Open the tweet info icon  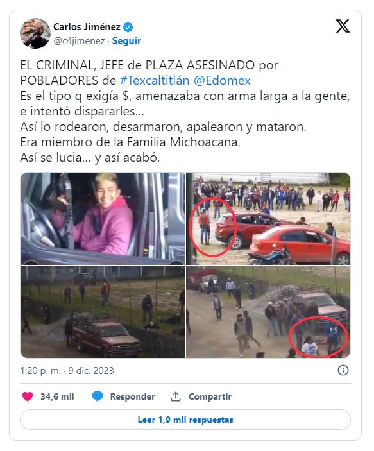coord(343,370)
